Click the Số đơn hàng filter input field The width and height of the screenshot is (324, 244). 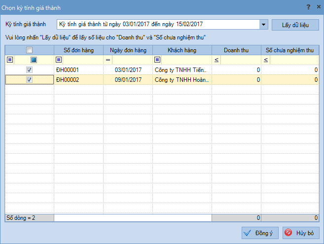tap(82, 60)
